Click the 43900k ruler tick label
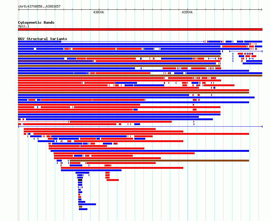 coord(187,12)
